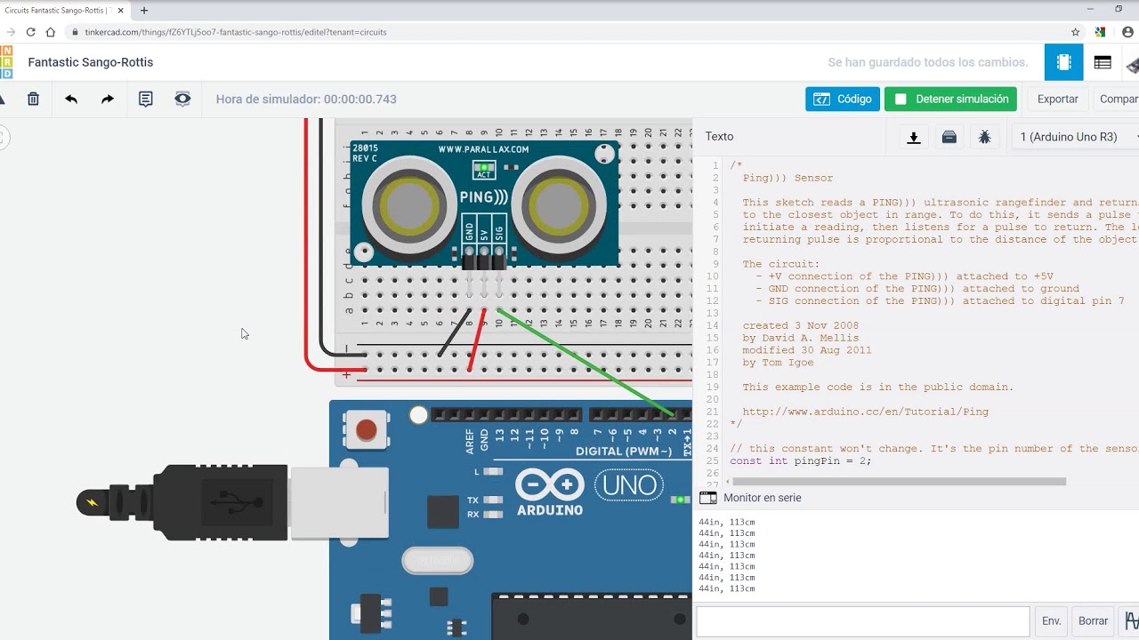The height and width of the screenshot is (640, 1139).
Task: Redo the last action
Action: [x=108, y=99]
